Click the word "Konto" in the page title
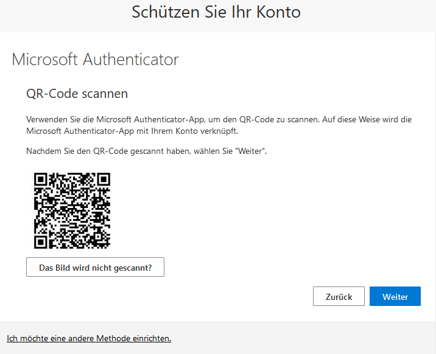 click(x=278, y=12)
